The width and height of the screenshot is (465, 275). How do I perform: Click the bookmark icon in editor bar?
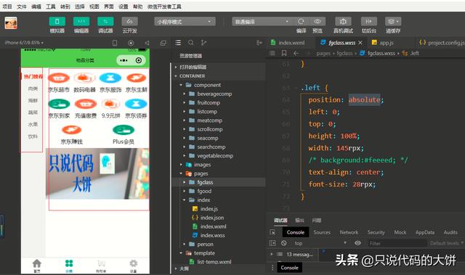(284, 53)
